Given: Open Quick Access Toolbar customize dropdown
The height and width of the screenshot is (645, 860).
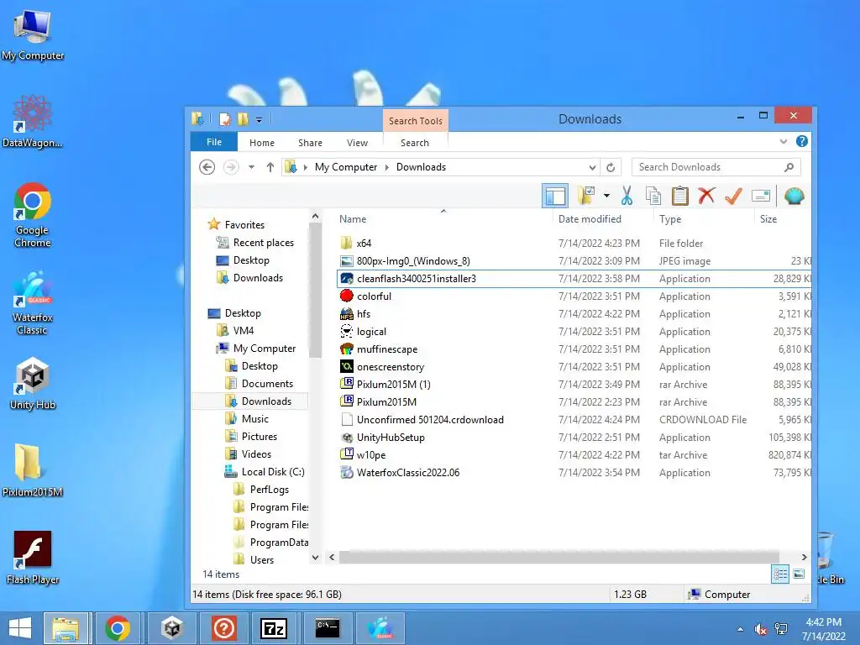Looking at the screenshot, I should [259, 119].
